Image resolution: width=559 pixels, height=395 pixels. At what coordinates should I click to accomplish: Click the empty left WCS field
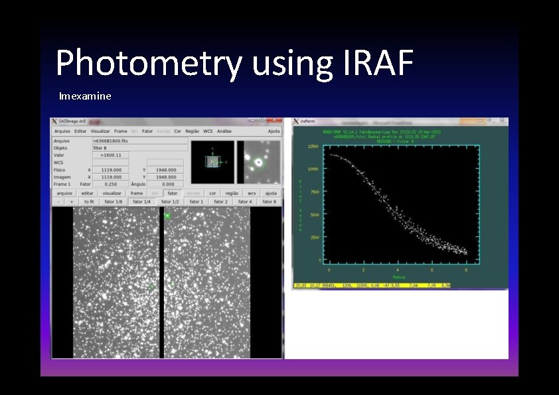(111, 163)
